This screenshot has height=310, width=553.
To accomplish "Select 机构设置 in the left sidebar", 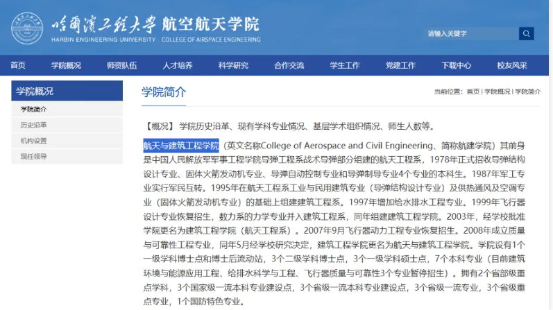I will pyautogui.click(x=67, y=141).
